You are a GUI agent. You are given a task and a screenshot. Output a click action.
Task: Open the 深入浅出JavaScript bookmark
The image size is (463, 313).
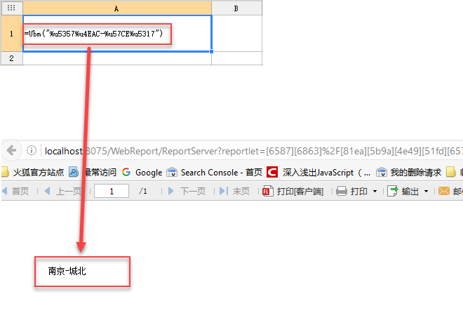pos(319,172)
